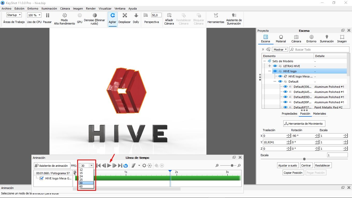Viewport: 352px width, 198px height.
Task: Open timeline animation settings gear
Action: coord(144,165)
